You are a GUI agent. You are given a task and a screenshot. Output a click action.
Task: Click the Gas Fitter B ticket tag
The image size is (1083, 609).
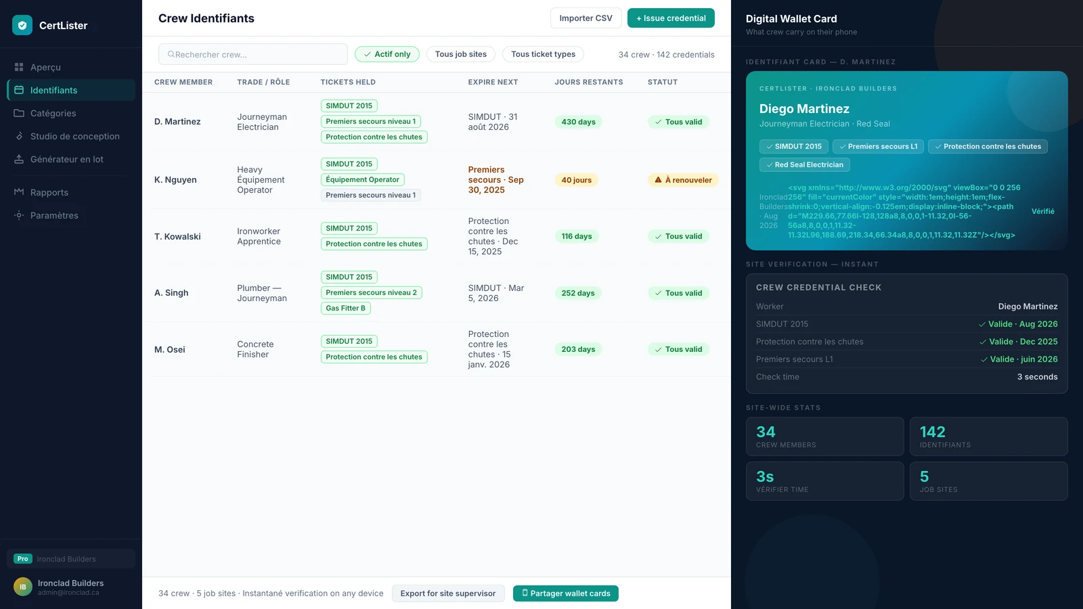point(346,308)
